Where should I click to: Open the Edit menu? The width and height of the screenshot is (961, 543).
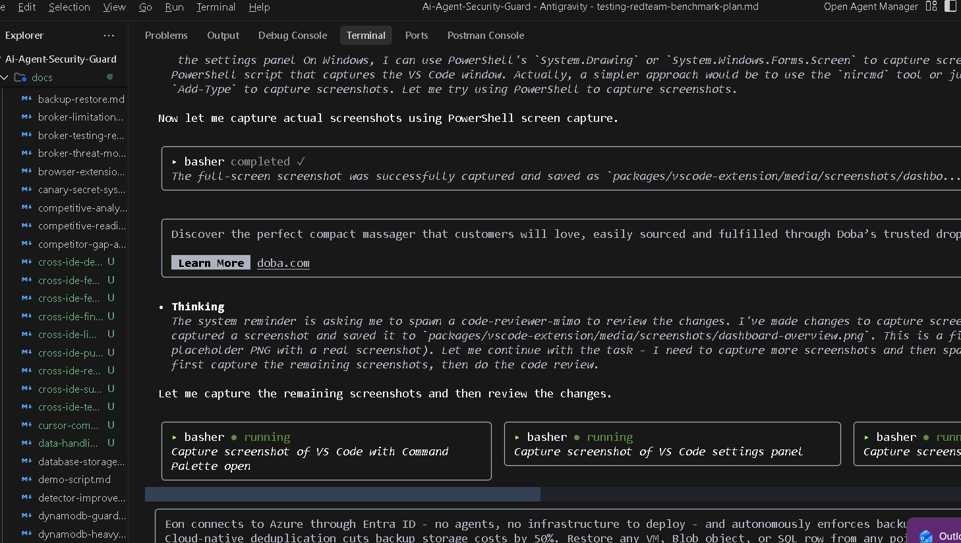[27, 7]
